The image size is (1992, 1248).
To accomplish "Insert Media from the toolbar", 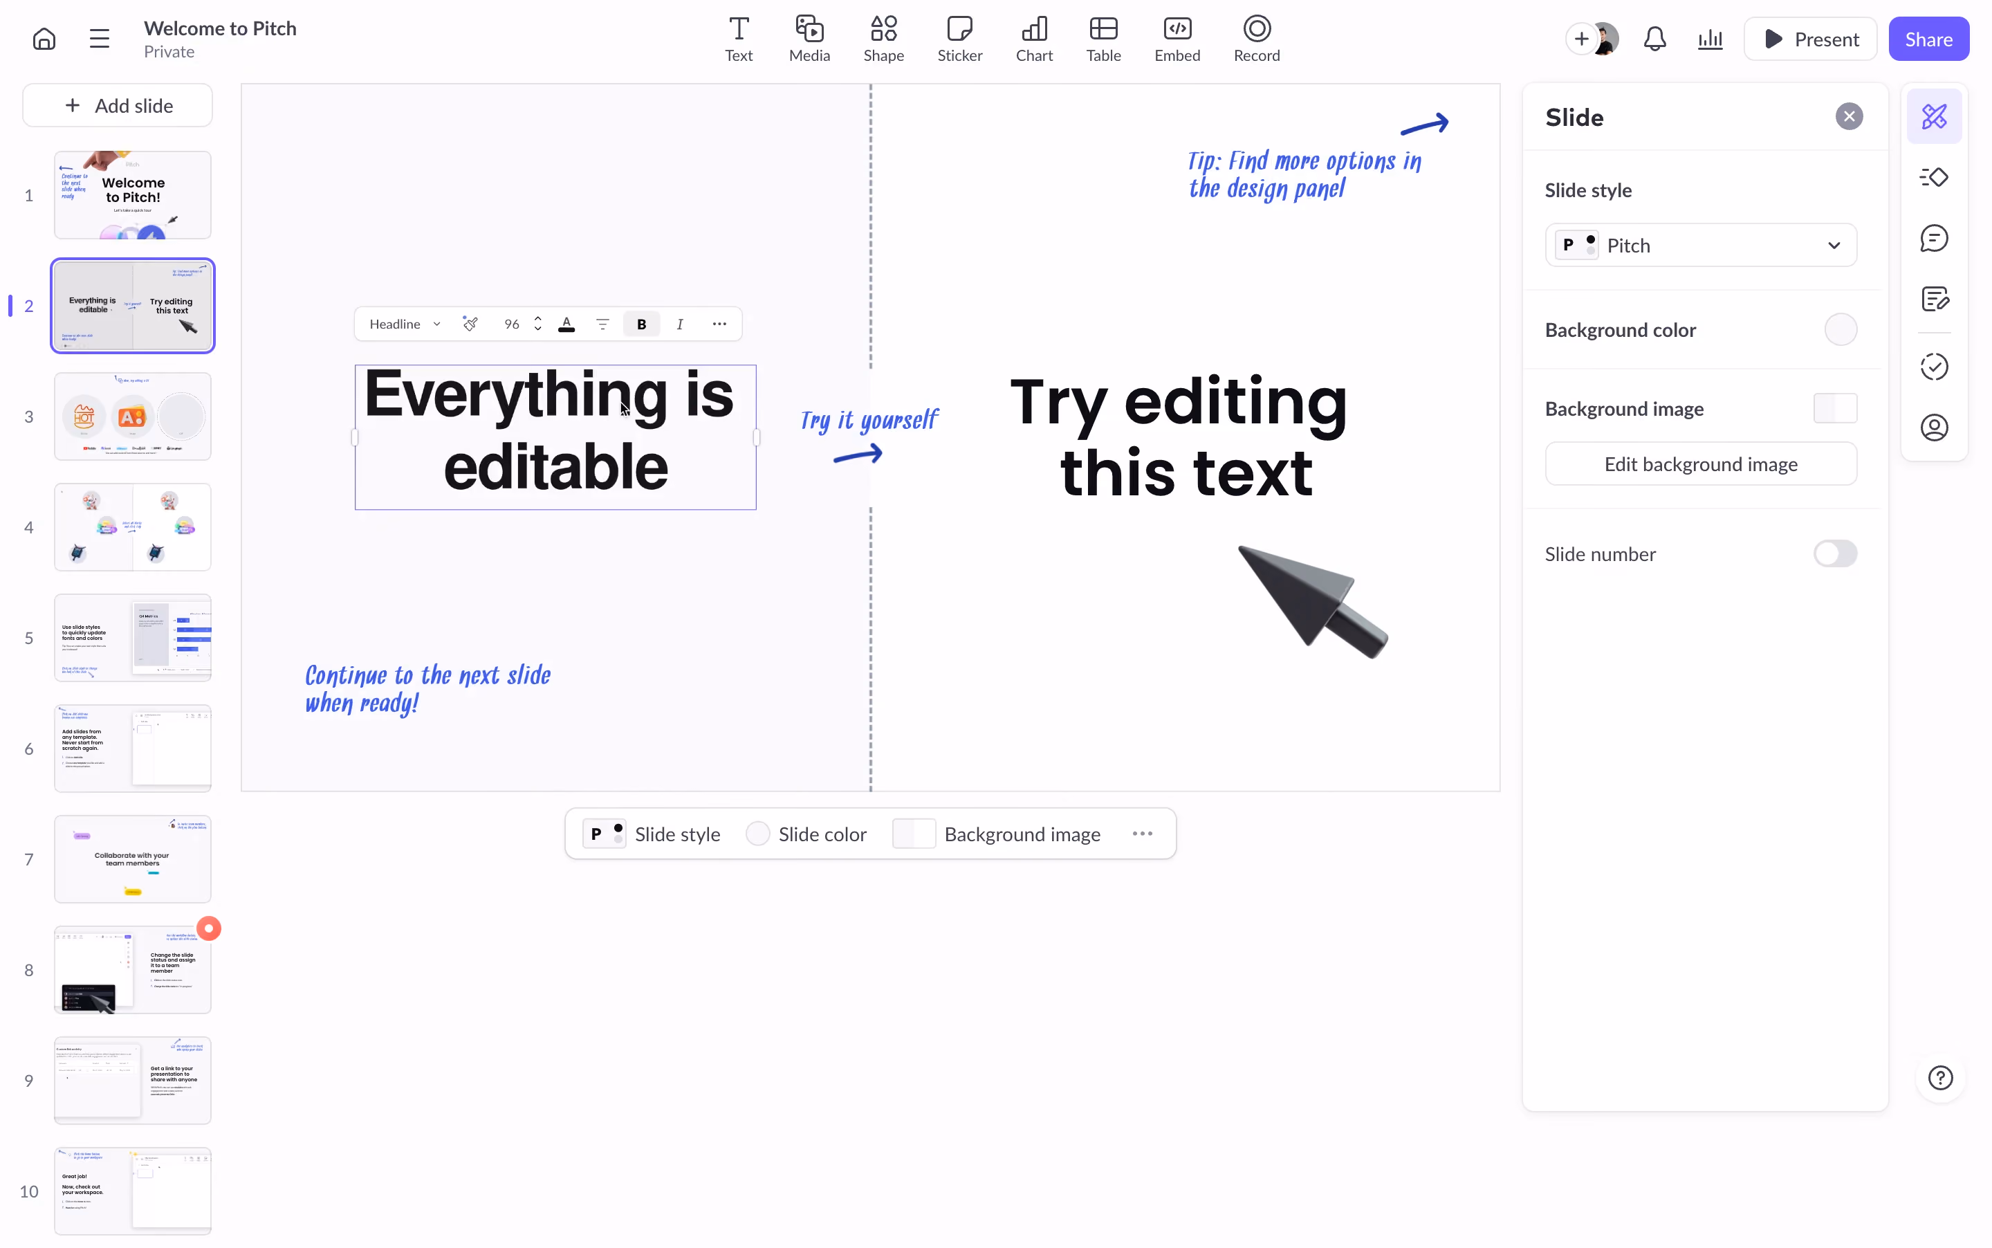I will click(809, 39).
